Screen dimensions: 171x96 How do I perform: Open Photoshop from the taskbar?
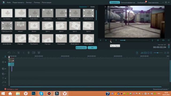pyautogui.click(x=33, y=94)
